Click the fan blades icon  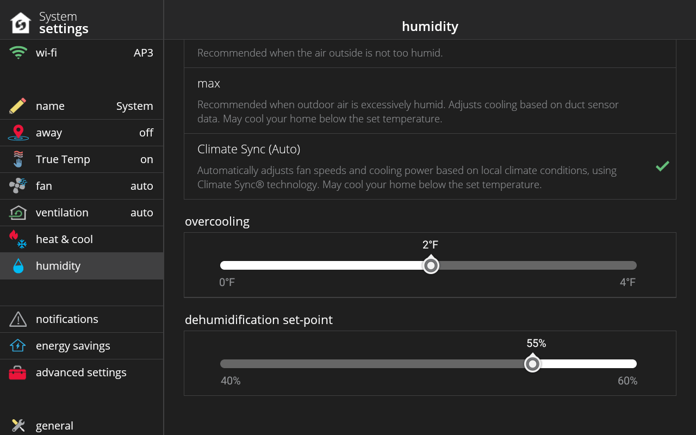click(x=18, y=185)
